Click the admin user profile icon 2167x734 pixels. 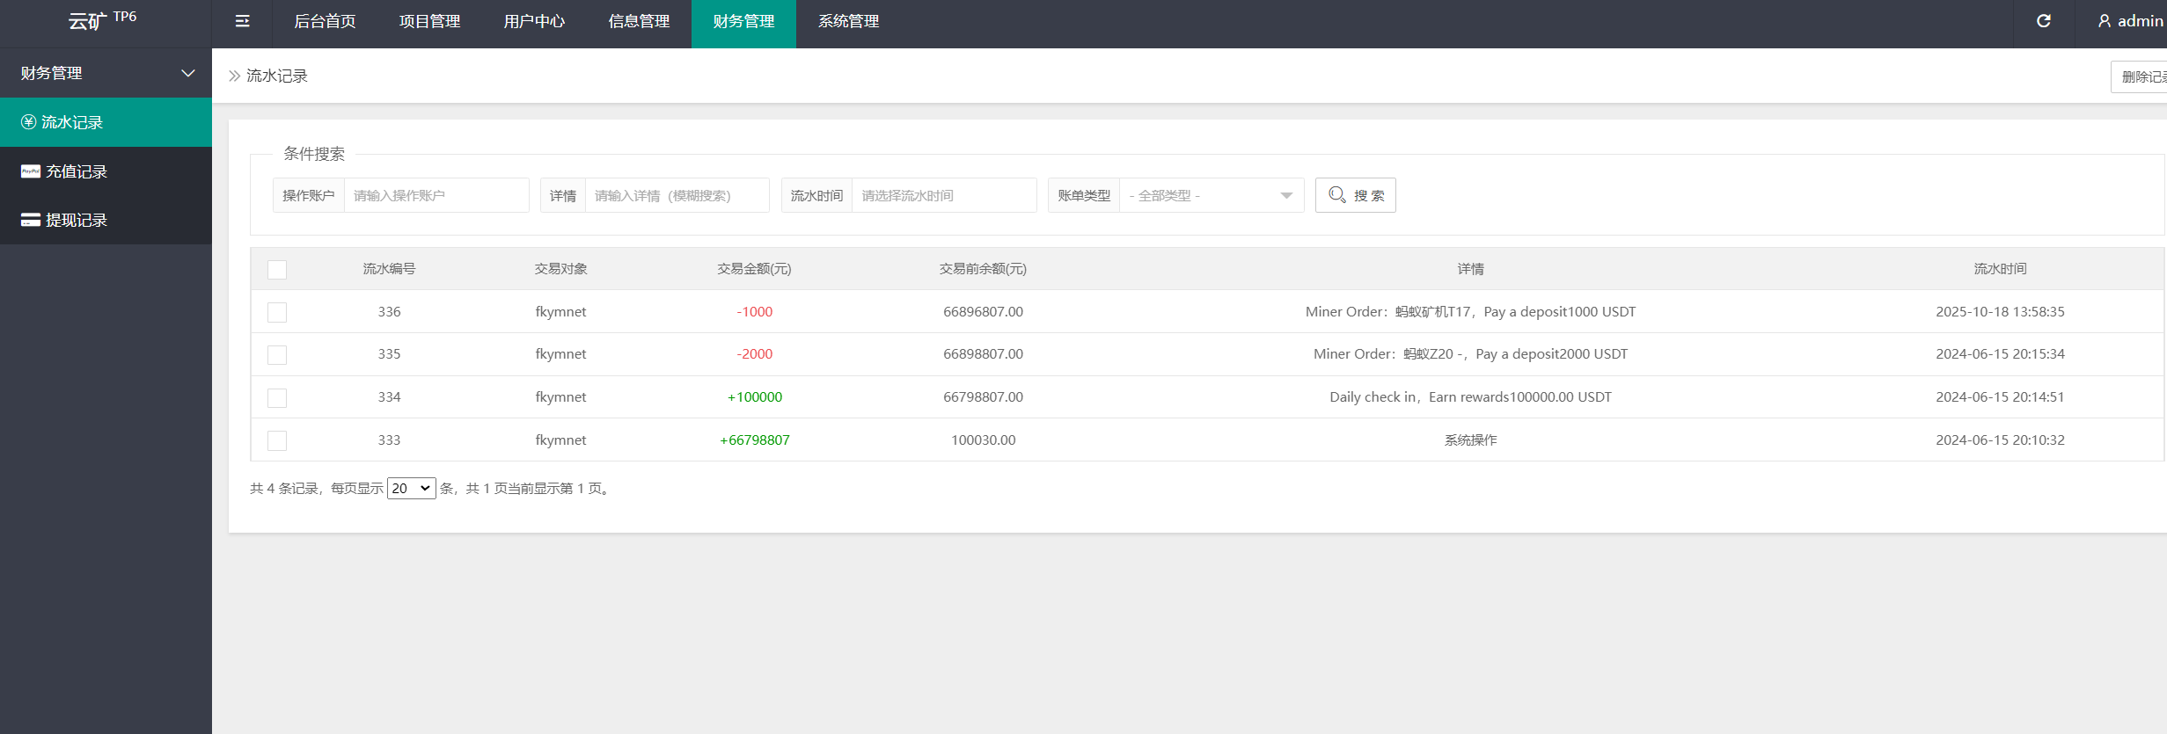[x=2104, y=21]
